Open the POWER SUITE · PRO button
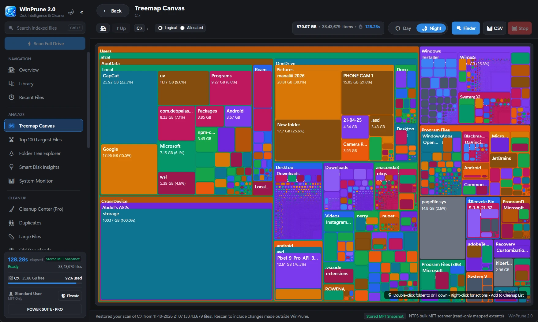 (45, 309)
